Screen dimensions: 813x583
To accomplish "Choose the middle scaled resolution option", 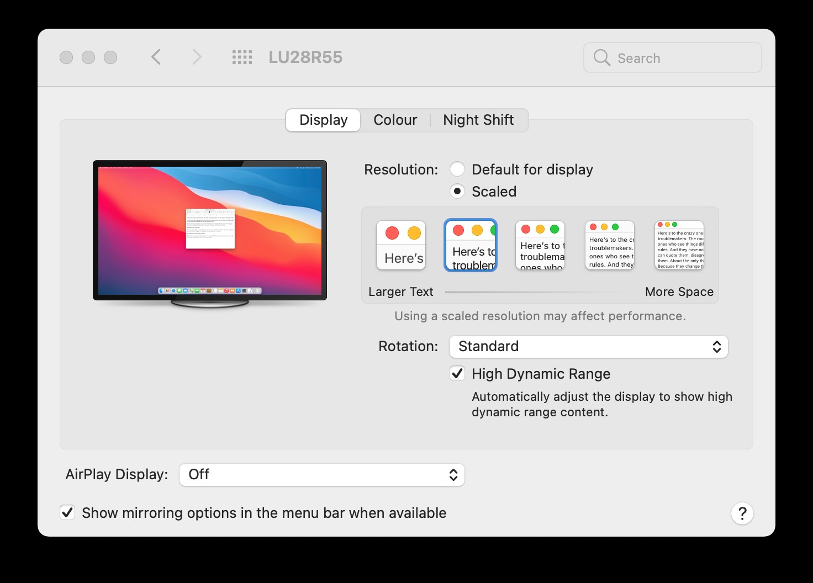I will (x=540, y=246).
